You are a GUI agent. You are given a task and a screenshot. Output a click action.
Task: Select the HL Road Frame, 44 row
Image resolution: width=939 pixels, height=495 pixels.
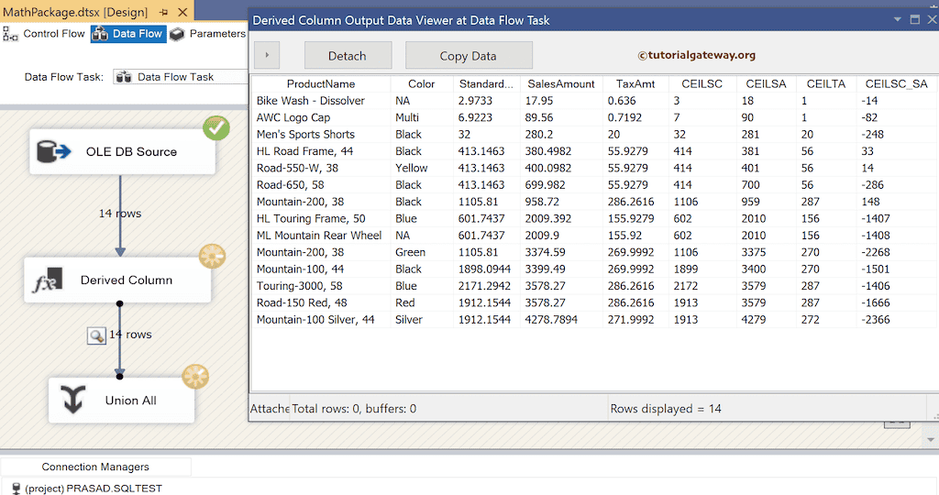[594, 151]
